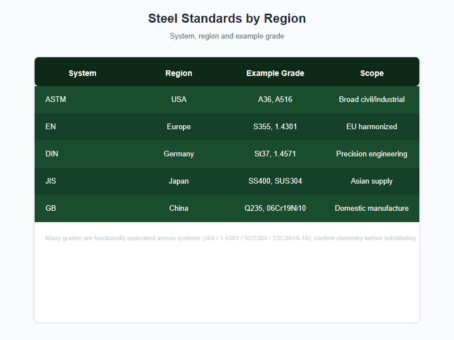
Task: Click the Asian supply scope cell
Action: (372, 181)
